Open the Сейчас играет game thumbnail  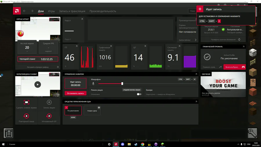(x=38, y=29)
